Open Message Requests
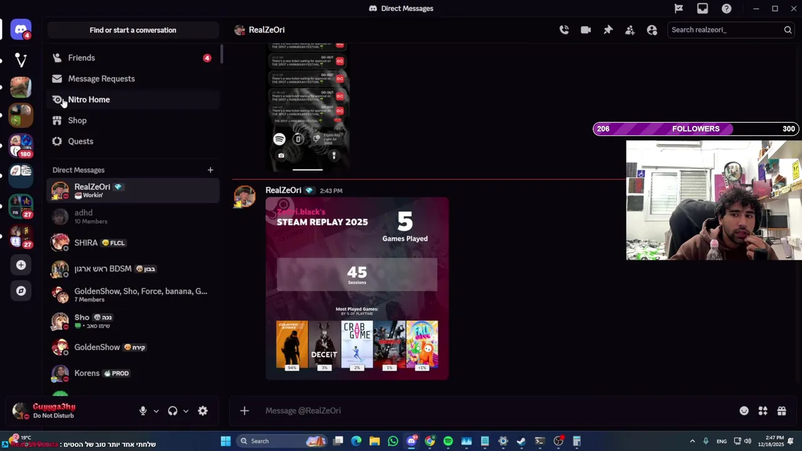Screen dimensions: 802x451 (x=133, y=78)
